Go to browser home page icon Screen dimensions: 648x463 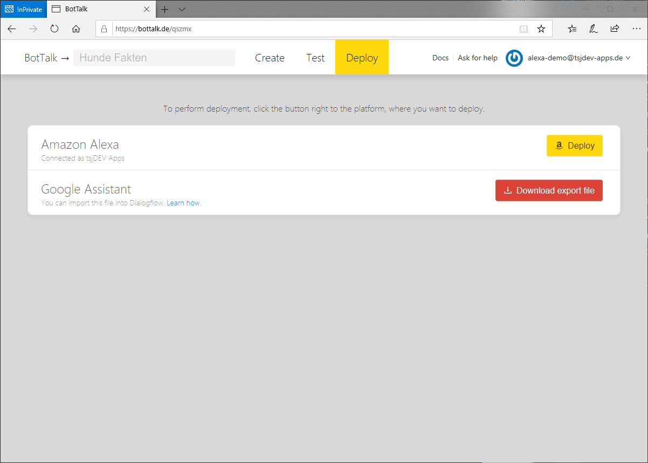coord(76,29)
